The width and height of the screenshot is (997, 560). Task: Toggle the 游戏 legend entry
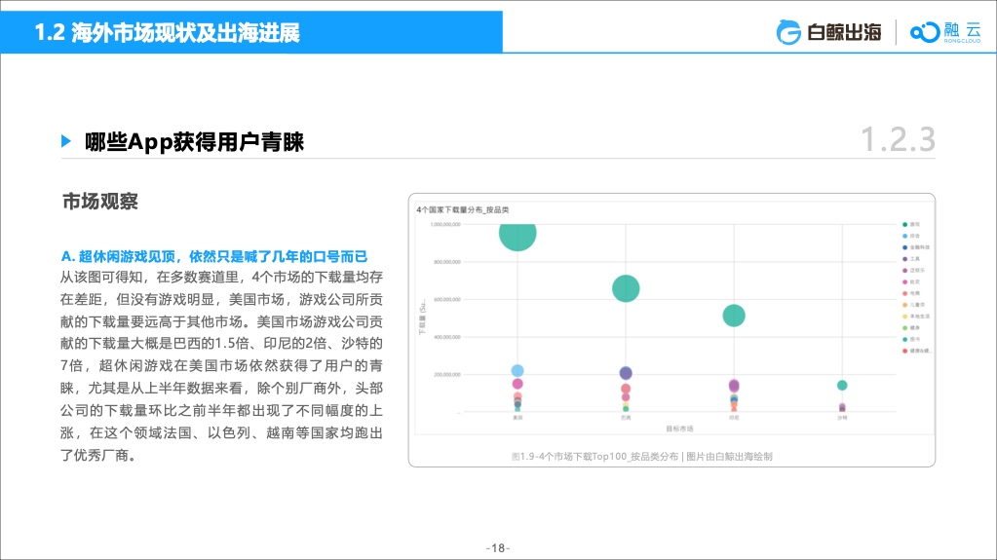point(911,224)
